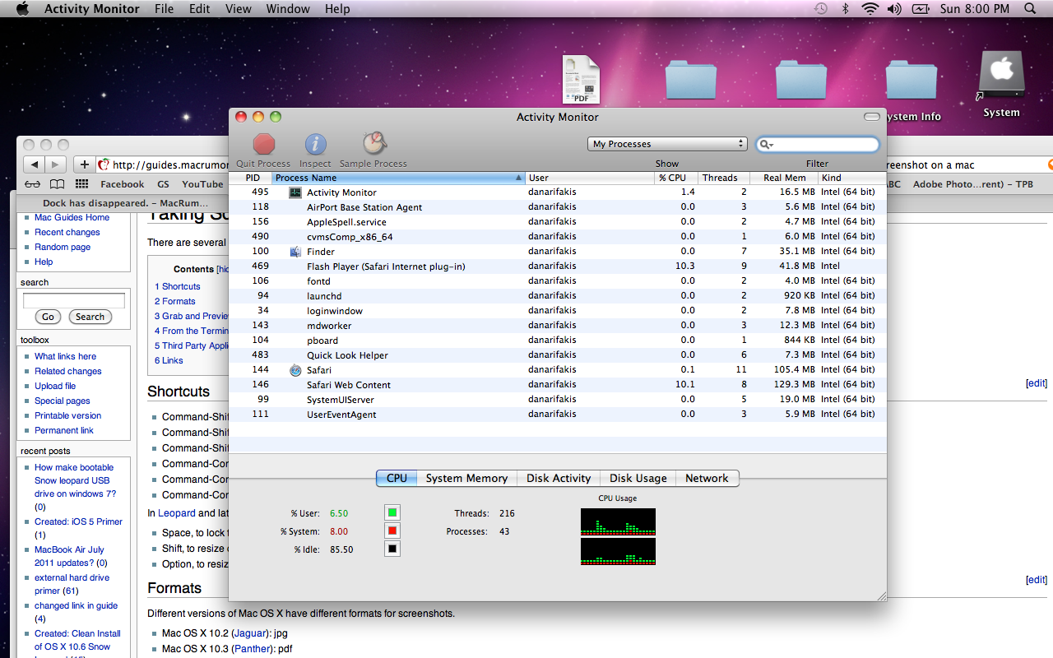
Task: Sort processes by PID column
Action: pyautogui.click(x=252, y=178)
